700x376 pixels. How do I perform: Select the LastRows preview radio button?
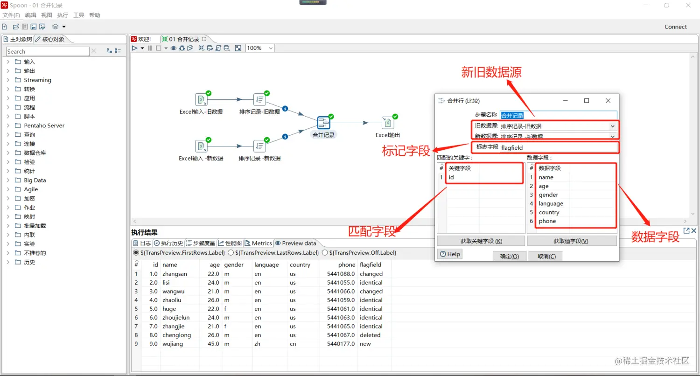tap(231, 253)
